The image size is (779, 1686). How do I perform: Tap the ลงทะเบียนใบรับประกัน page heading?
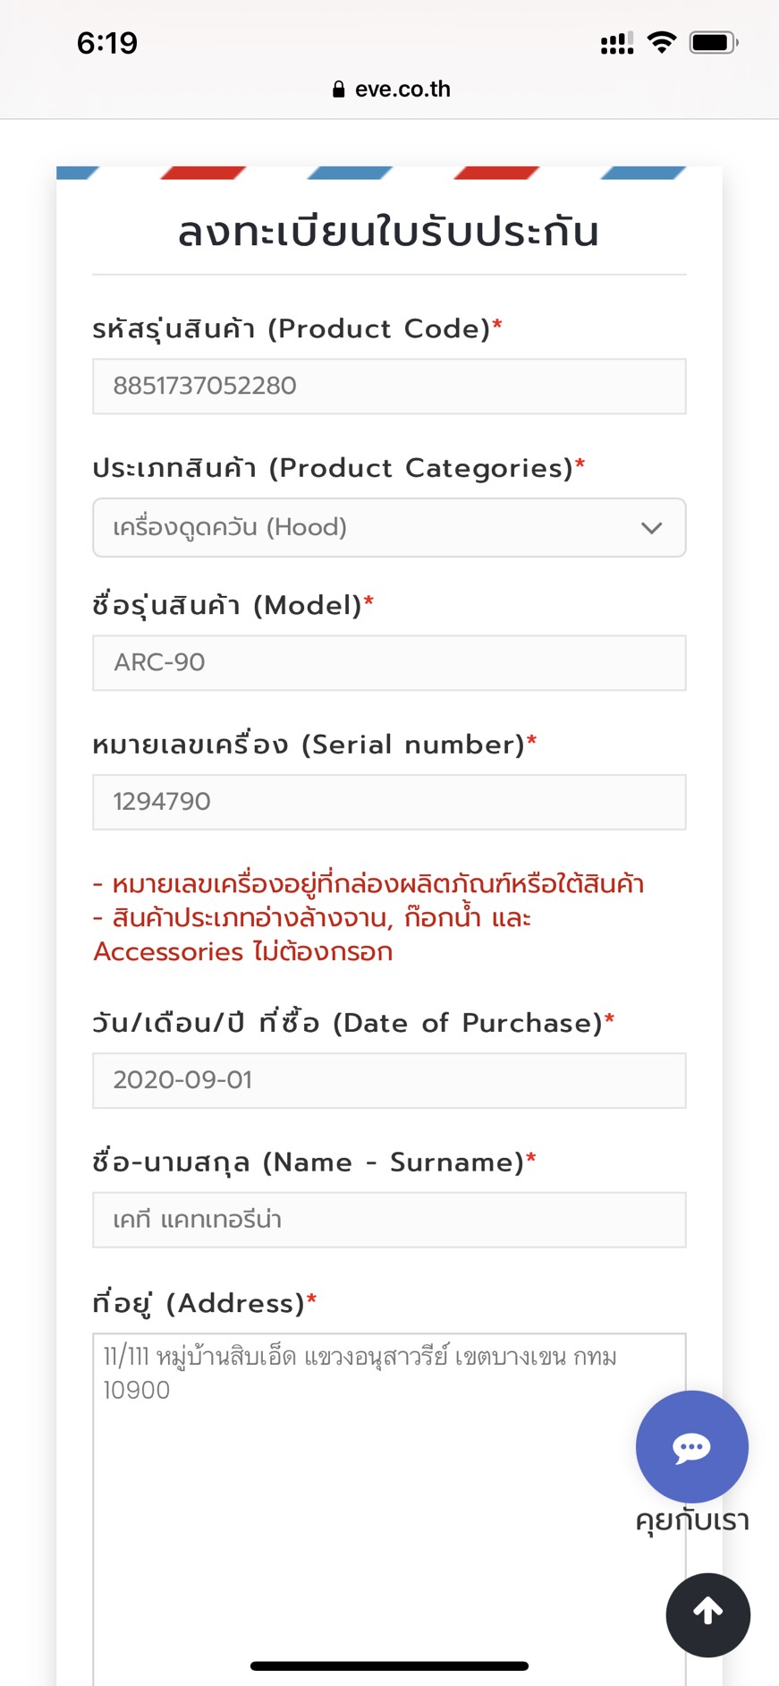(388, 232)
